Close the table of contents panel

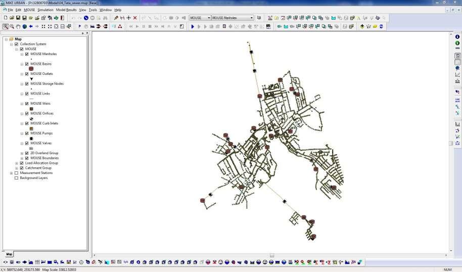(87, 33)
